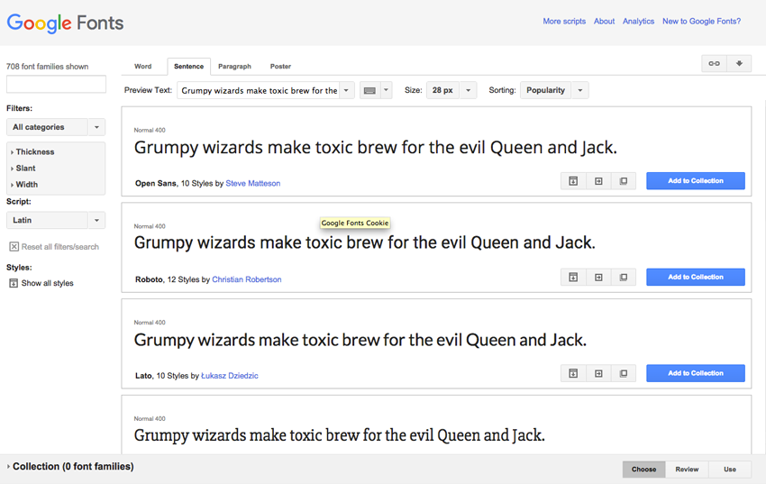Click the Reset all filters X icon
The height and width of the screenshot is (484, 766).
coord(14,247)
